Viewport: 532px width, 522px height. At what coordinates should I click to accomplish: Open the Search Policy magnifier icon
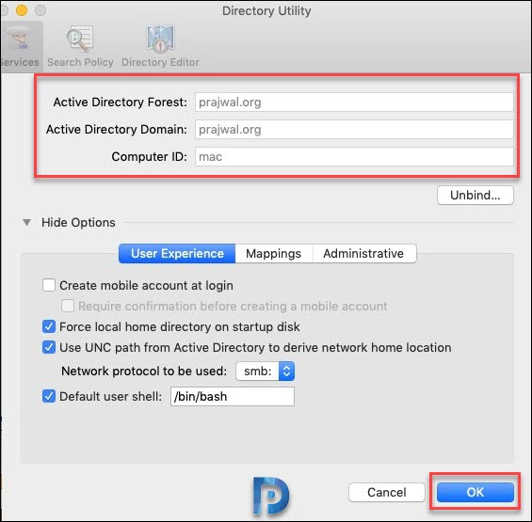tap(80, 39)
